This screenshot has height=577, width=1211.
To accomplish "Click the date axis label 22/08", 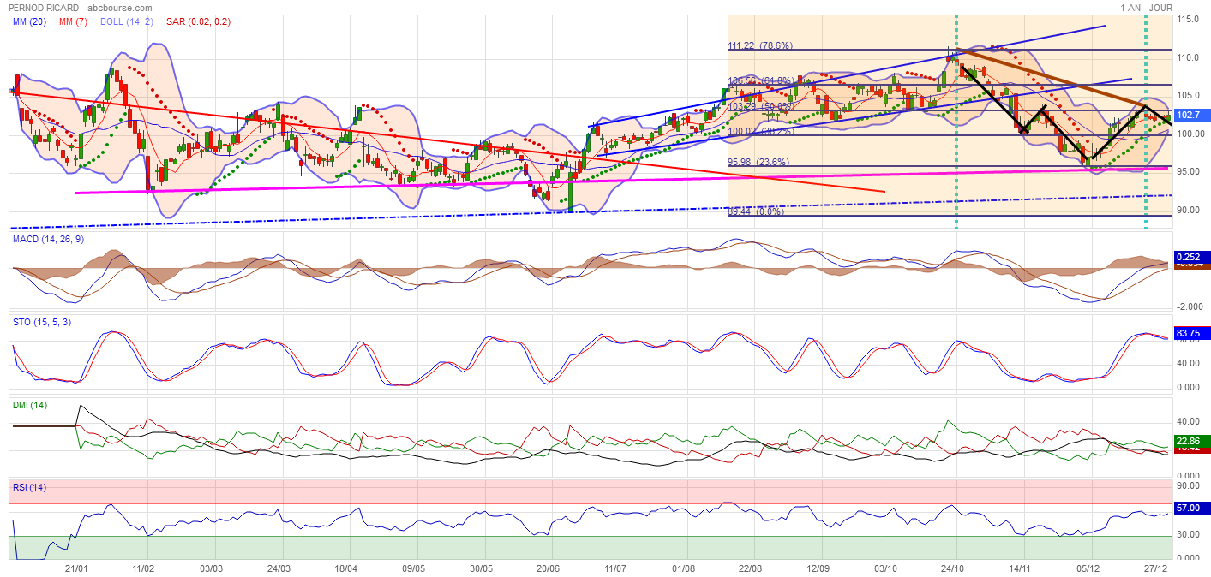I will pyautogui.click(x=751, y=568).
